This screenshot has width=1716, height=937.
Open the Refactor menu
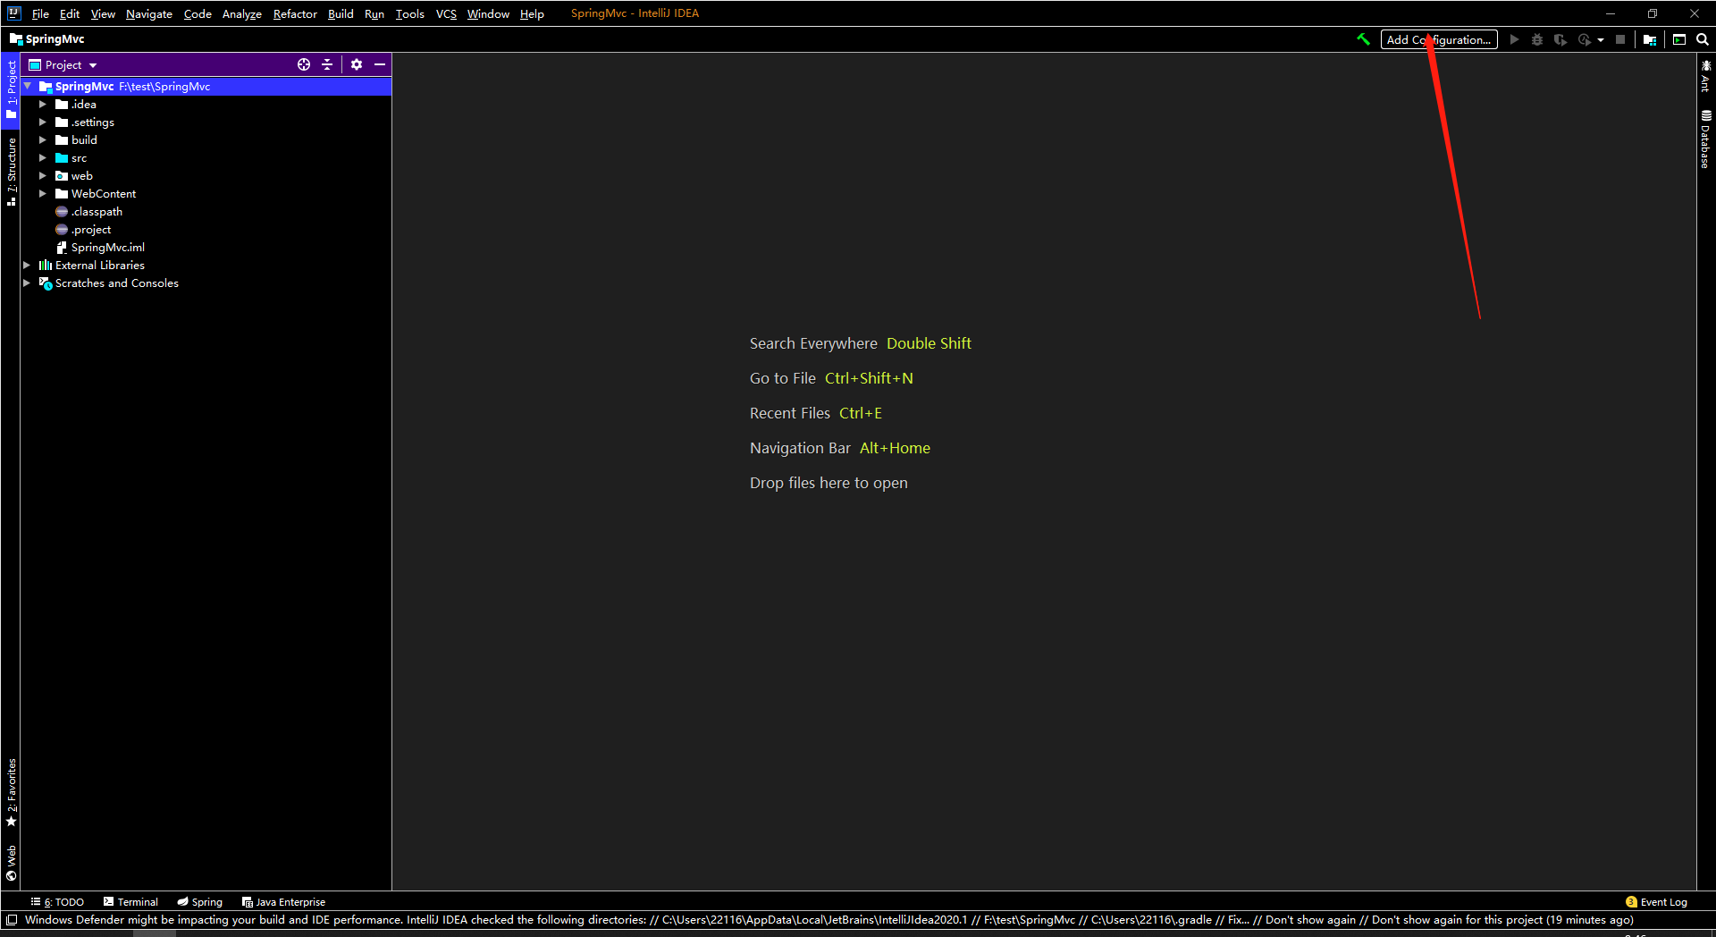(x=294, y=13)
